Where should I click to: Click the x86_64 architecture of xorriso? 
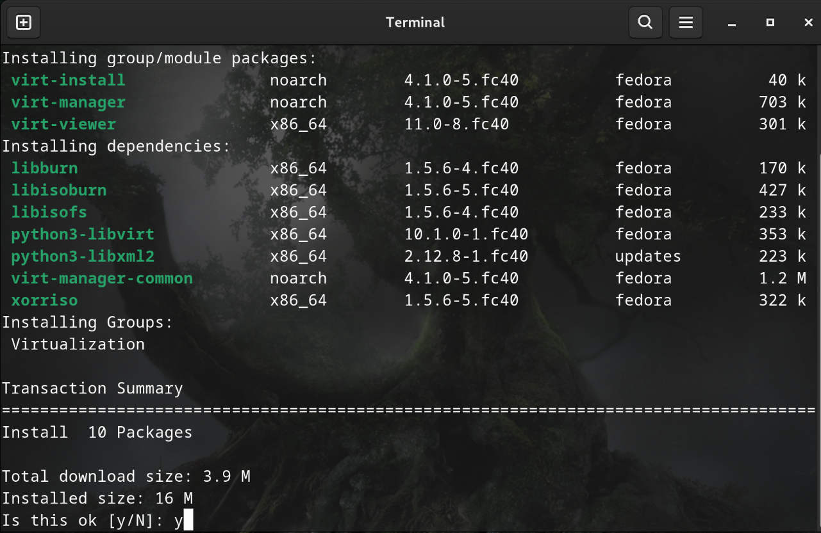point(298,300)
